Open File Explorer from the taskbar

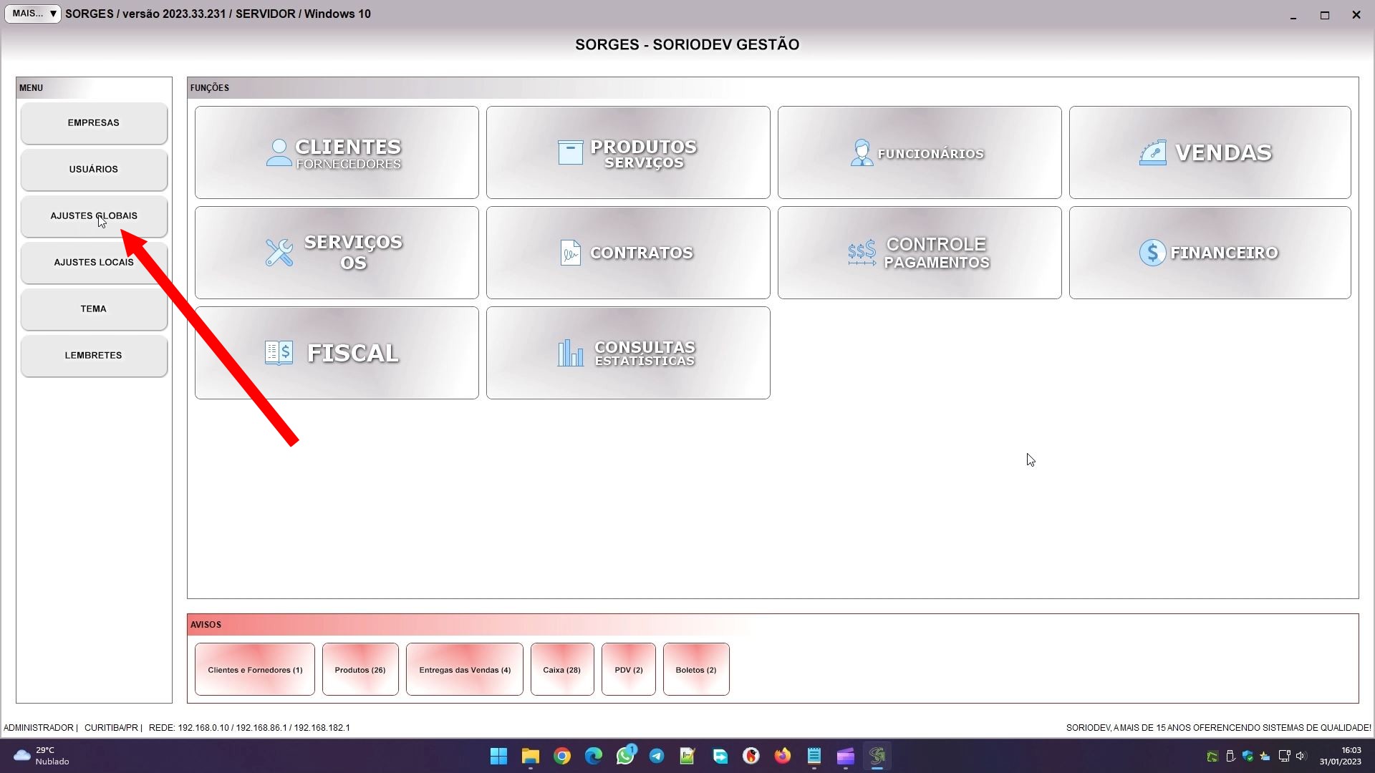pyautogui.click(x=531, y=756)
